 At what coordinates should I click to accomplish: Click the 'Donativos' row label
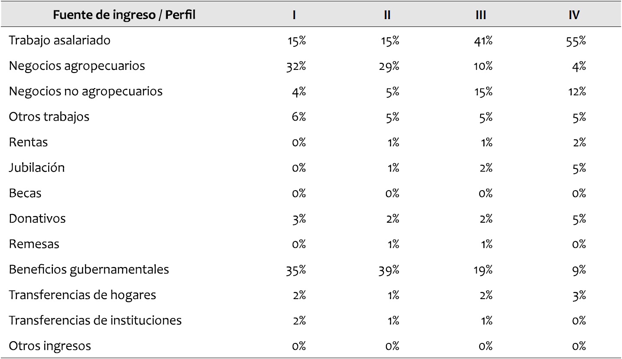37,218
